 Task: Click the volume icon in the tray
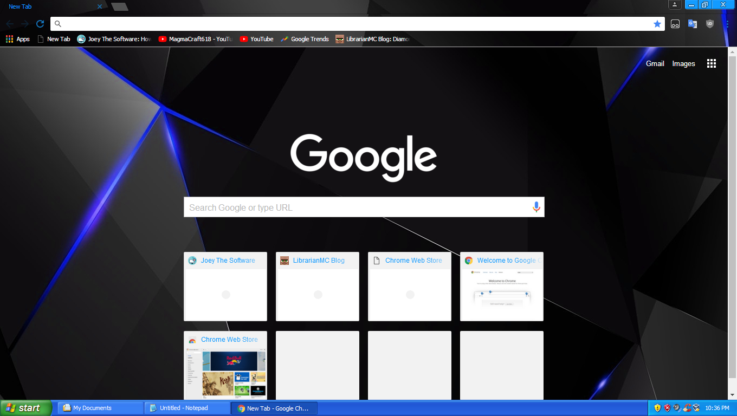[676, 407]
